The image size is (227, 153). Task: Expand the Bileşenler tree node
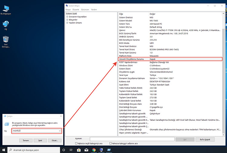[x=67, y=20]
